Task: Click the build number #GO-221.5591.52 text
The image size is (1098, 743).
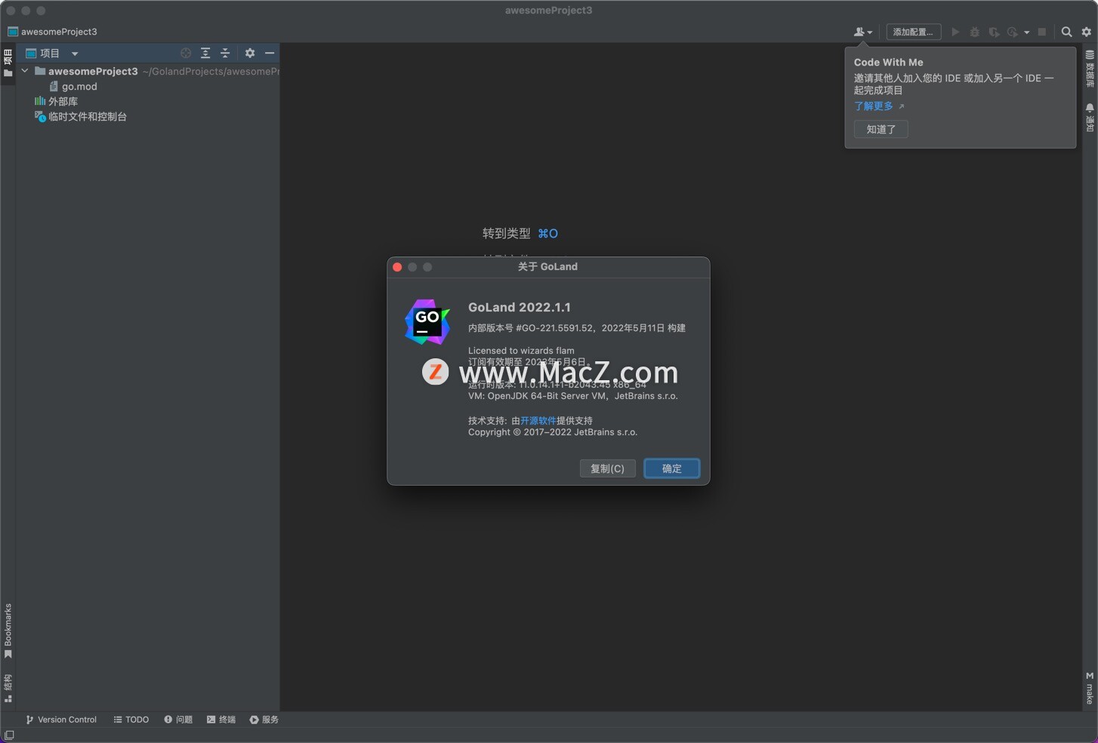Action: [554, 328]
